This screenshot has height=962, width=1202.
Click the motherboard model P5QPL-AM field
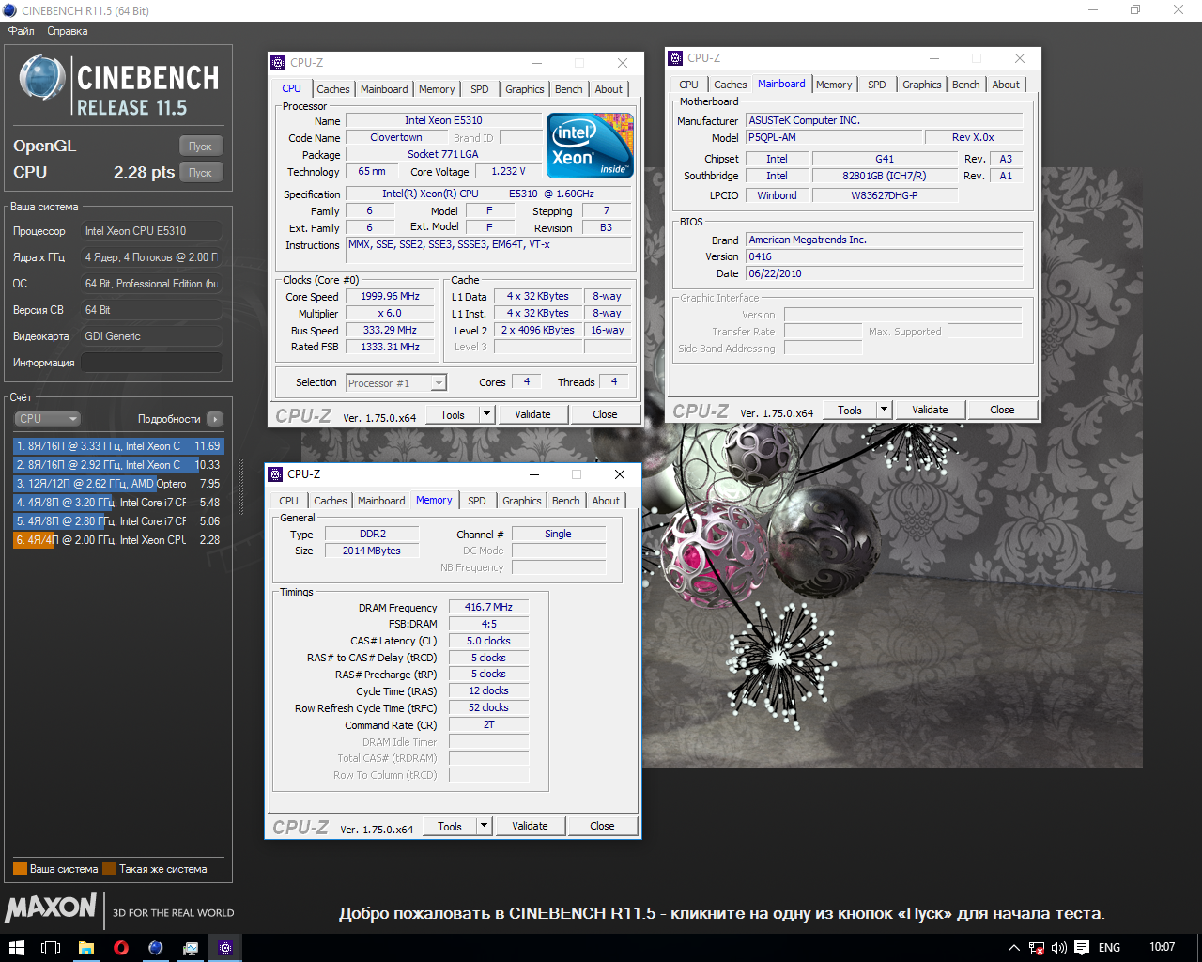[x=834, y=137]
